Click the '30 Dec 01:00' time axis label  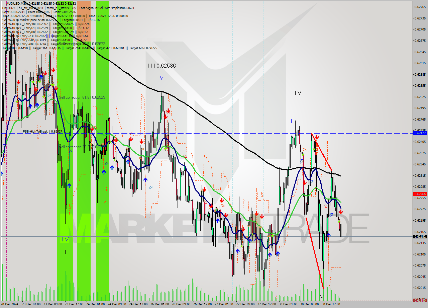tap(288, 304)
